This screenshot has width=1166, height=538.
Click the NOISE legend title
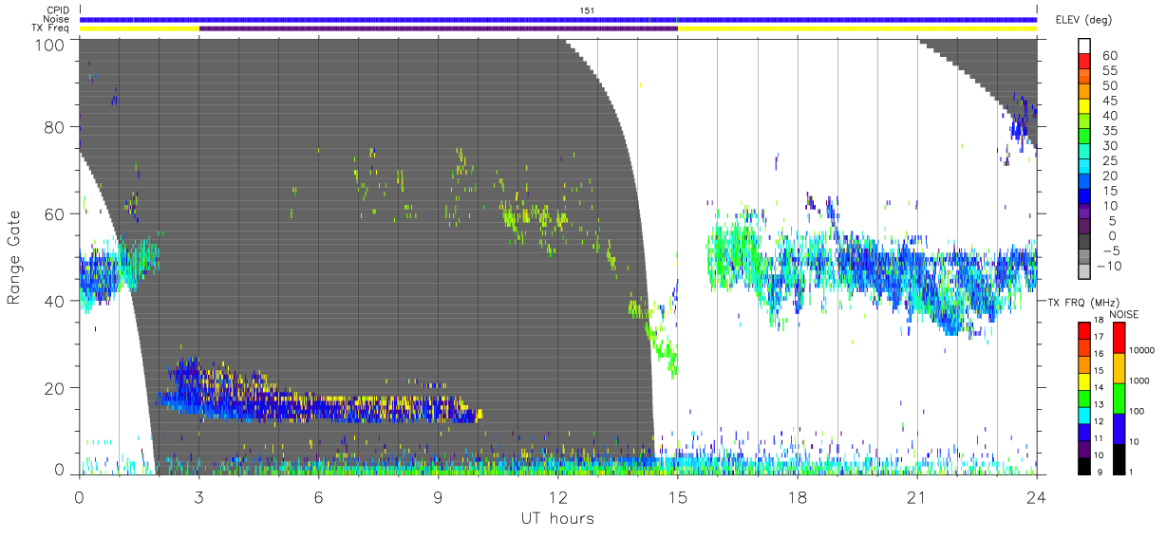pyautogui.click(x=1123, y=314)
